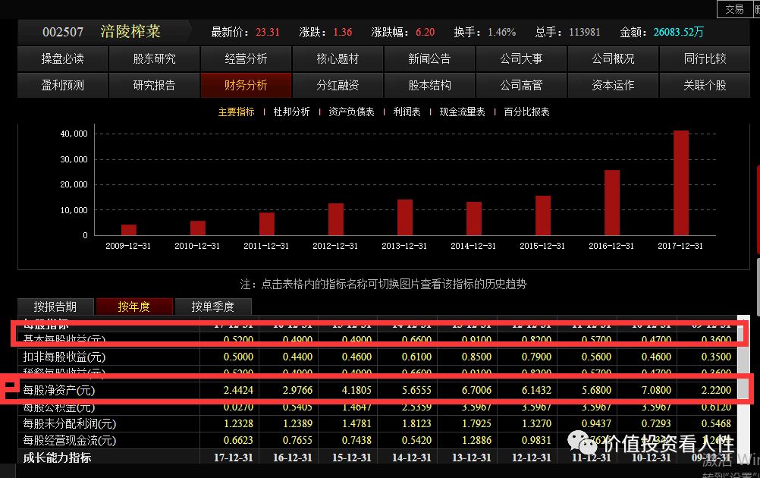Image resolution: width=760 pixels, height=478 pixels.
Task: Select the highlighted 财务分析 tab
Action: [x=246, y=85]
